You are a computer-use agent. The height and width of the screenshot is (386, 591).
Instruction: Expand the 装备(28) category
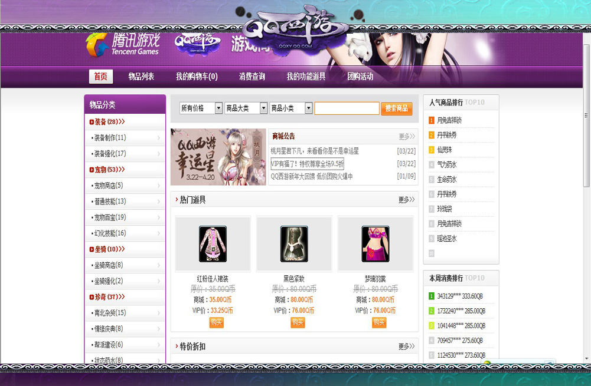[109, 122]
